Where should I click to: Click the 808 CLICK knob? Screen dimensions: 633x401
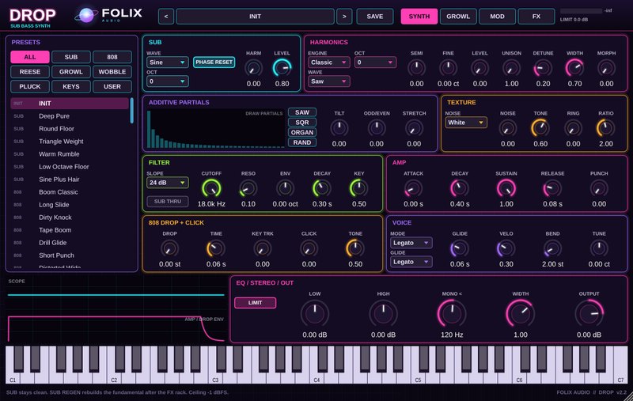[x=309, y=248]
